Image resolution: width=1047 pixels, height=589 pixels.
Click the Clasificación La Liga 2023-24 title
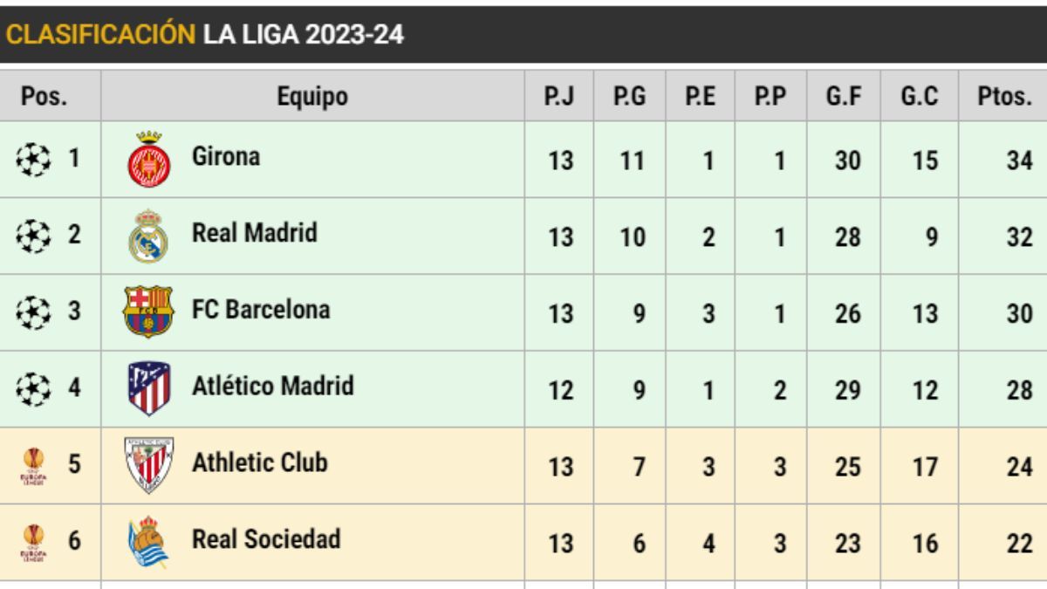point(205,34)
